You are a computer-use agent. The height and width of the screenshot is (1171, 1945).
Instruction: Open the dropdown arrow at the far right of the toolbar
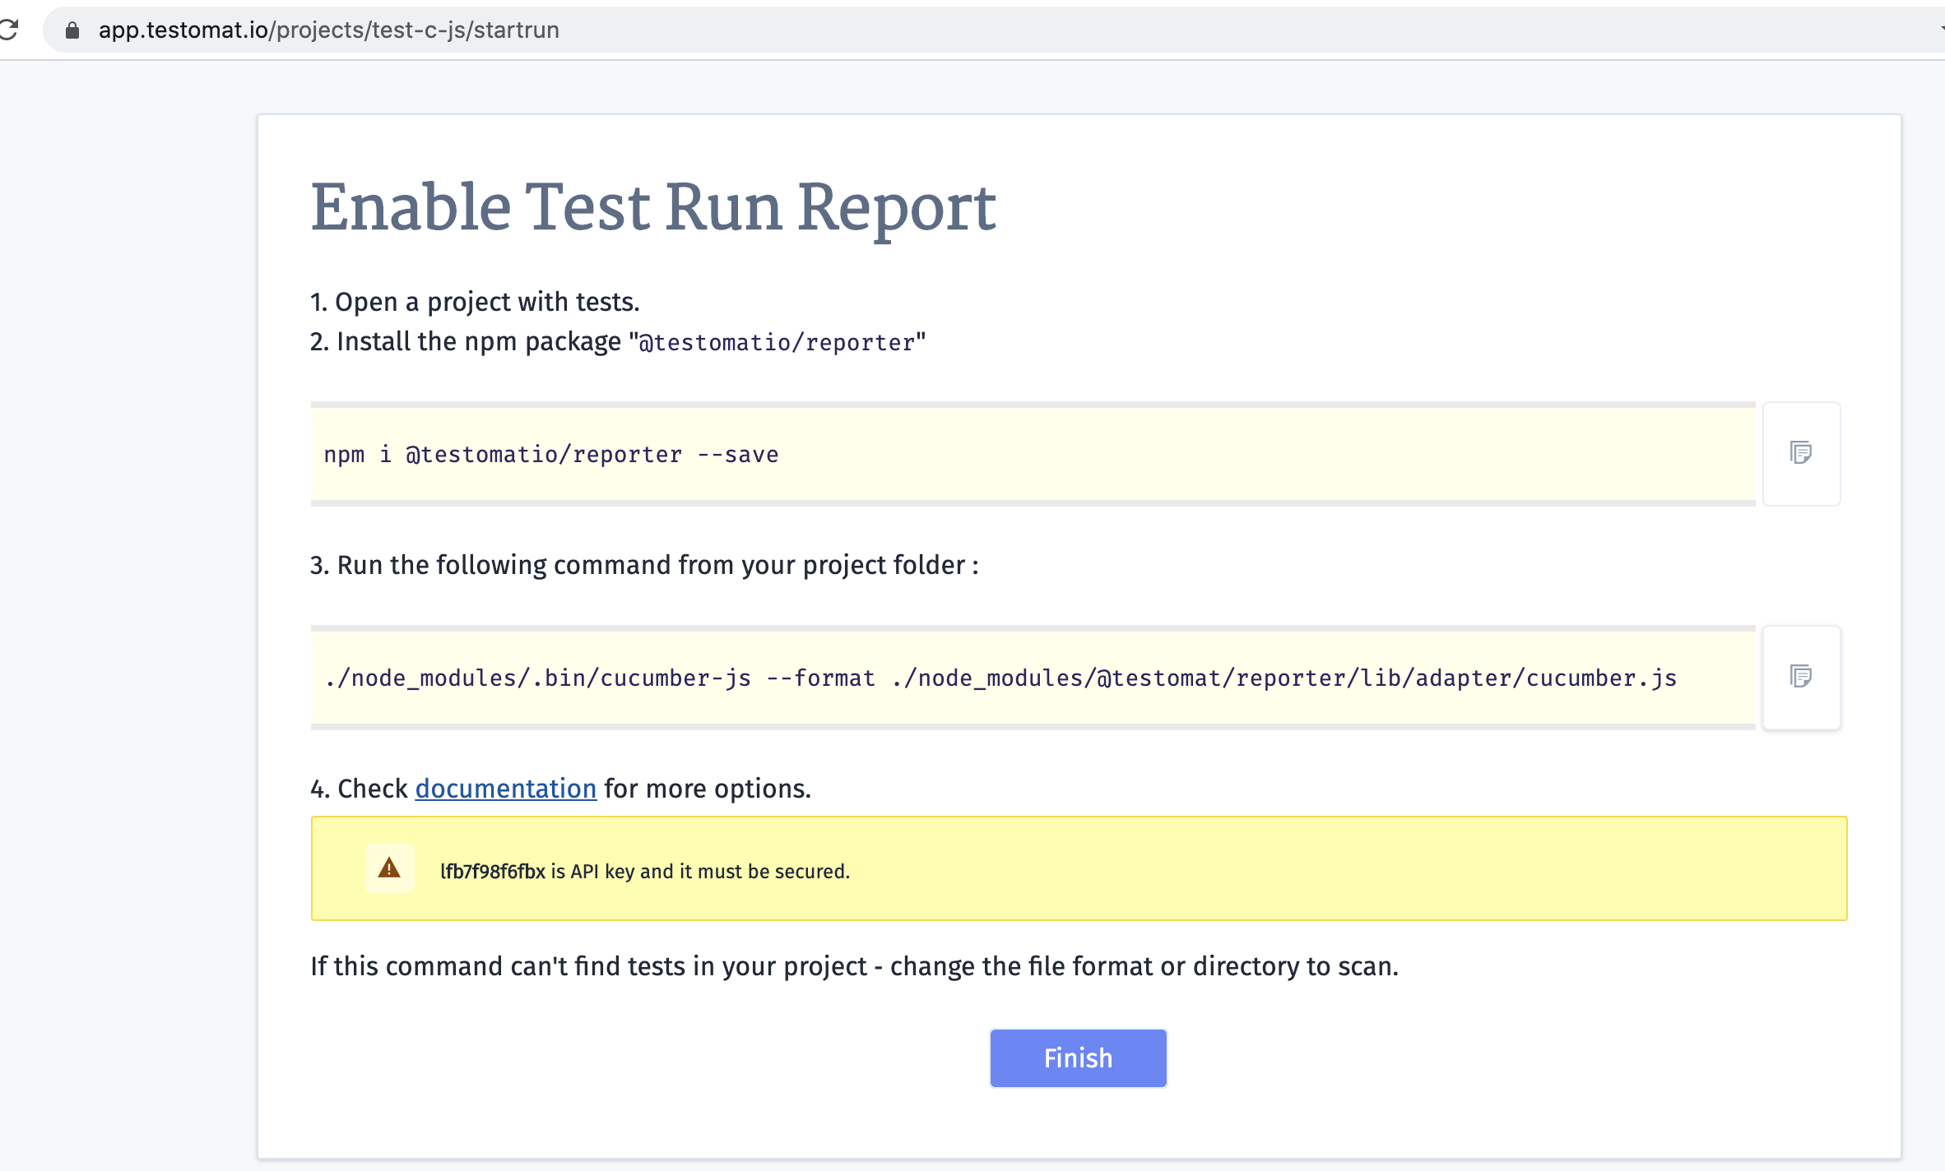(x=1939, y=30)
